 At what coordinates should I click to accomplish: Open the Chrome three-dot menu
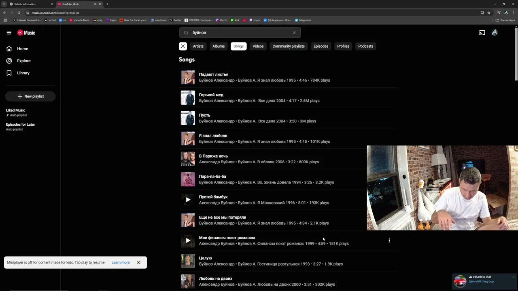pyautogui.click(x=513, y=13)
